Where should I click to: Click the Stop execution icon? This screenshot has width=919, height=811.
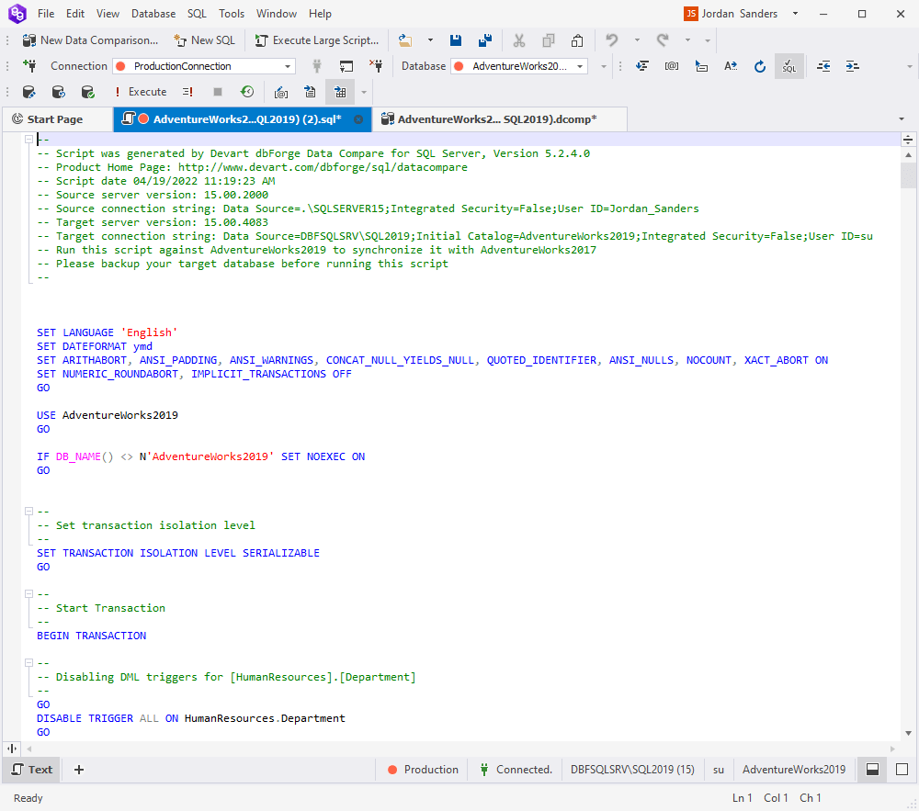coord(218,91)
